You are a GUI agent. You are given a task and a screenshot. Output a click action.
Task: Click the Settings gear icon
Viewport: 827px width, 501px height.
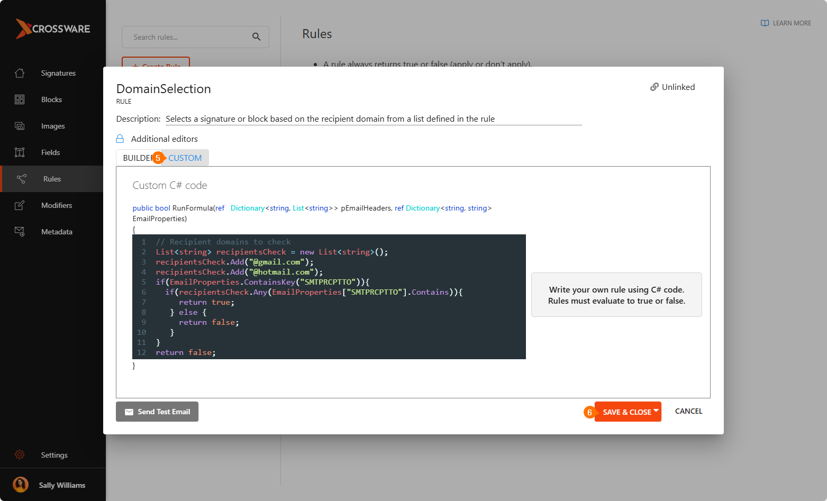coord(20,455)
